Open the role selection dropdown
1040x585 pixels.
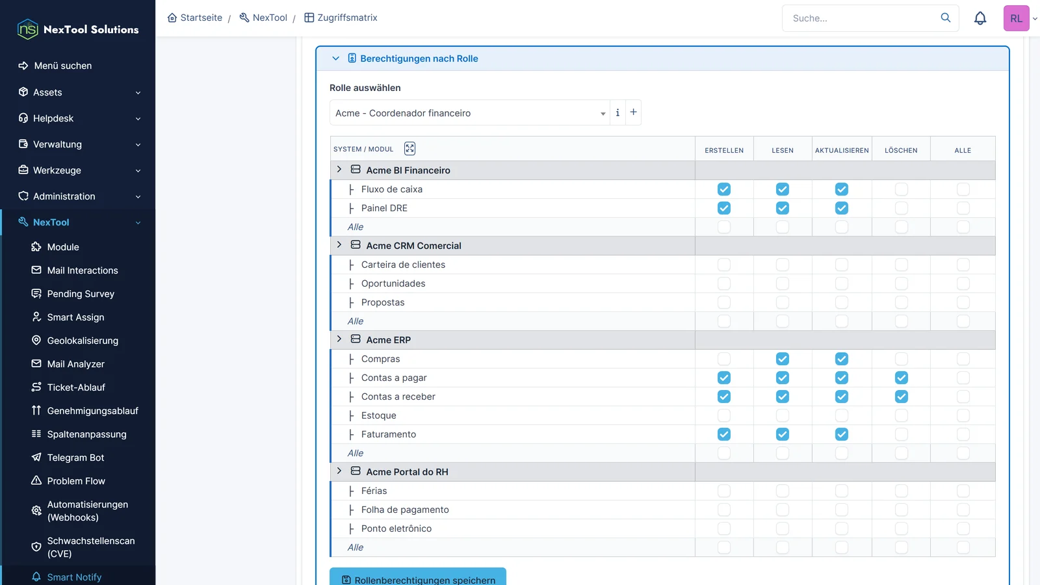[x=469, y=113]
